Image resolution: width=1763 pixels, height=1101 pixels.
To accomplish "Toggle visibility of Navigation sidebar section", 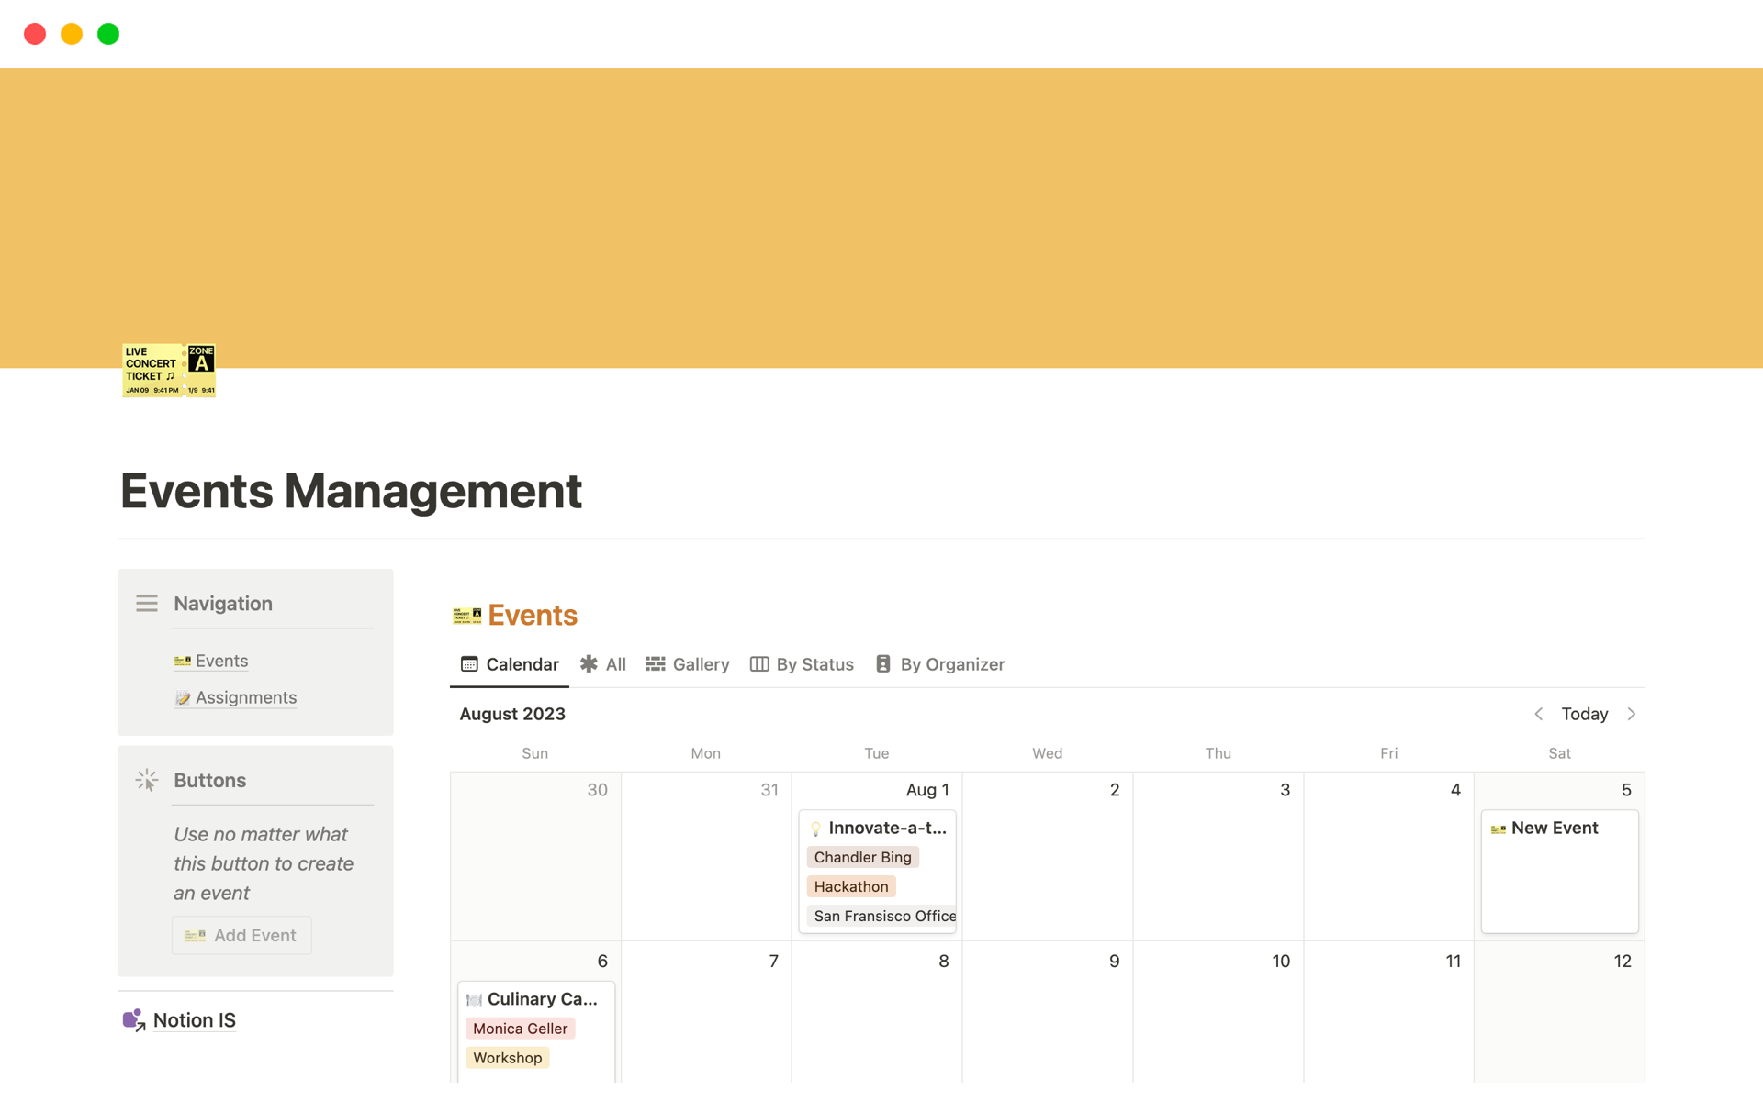I will click(146, 601).
